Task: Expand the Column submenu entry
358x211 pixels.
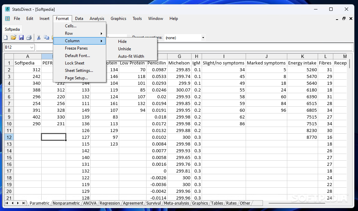Action: click(x=80, y=41)
